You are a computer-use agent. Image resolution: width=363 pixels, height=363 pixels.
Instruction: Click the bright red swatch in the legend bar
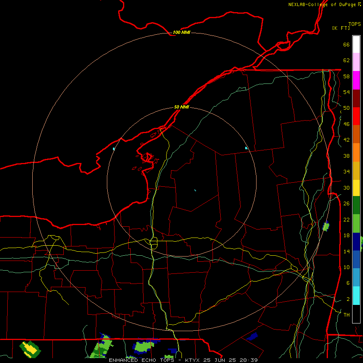(x=356, y=116)
